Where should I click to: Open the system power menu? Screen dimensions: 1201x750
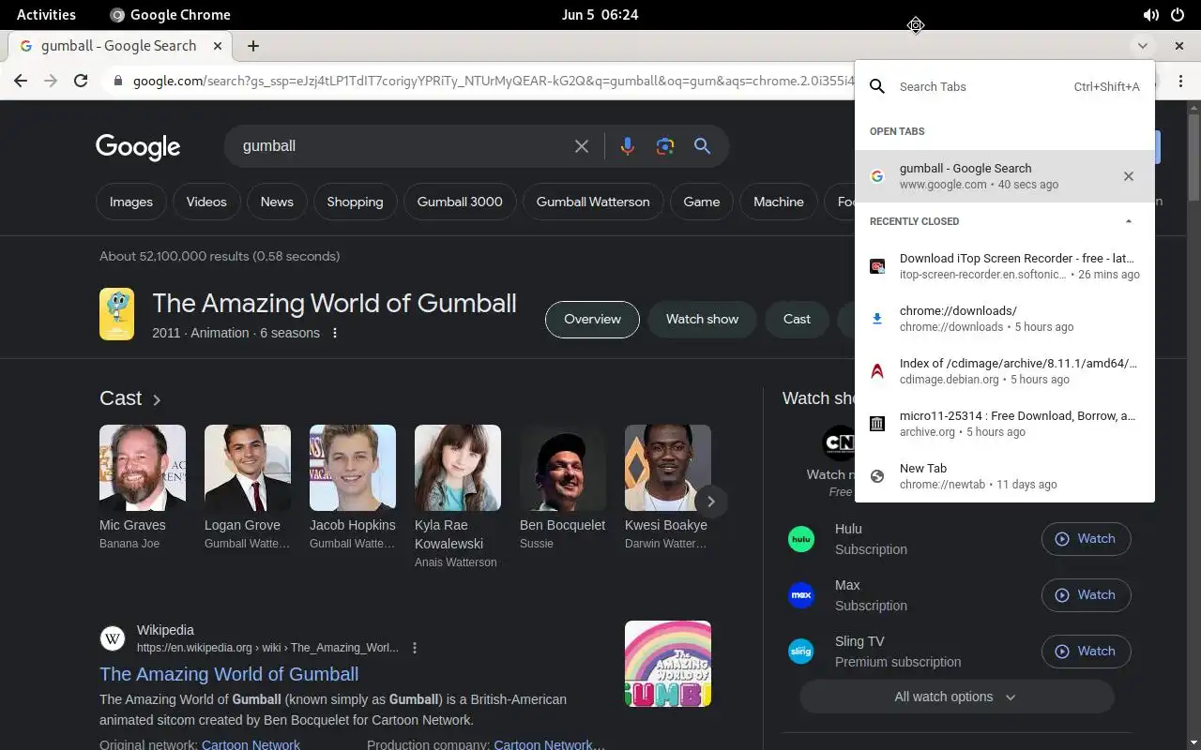1178,15
